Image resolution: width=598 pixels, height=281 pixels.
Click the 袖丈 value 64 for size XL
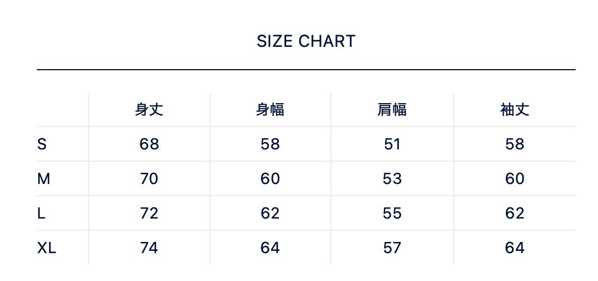514,248
